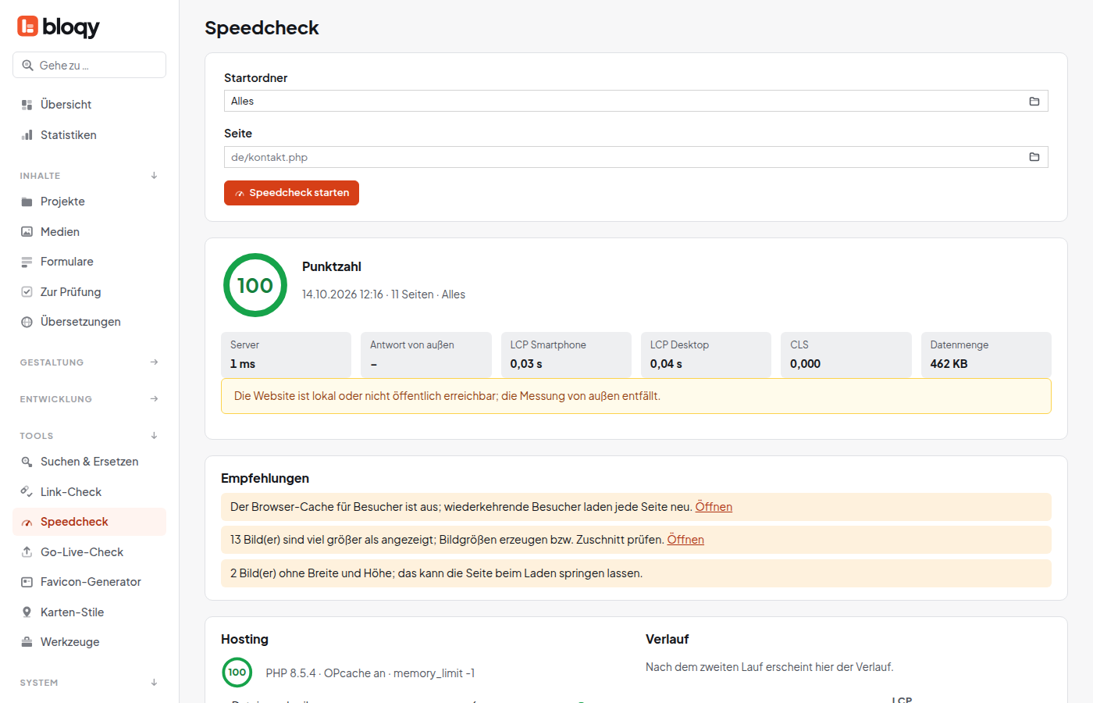This screenshot has width=1093, height=703.
Task: Click the 2 Bild(er) ohne Breite recommendation
Action: click(x=636, y=573)
